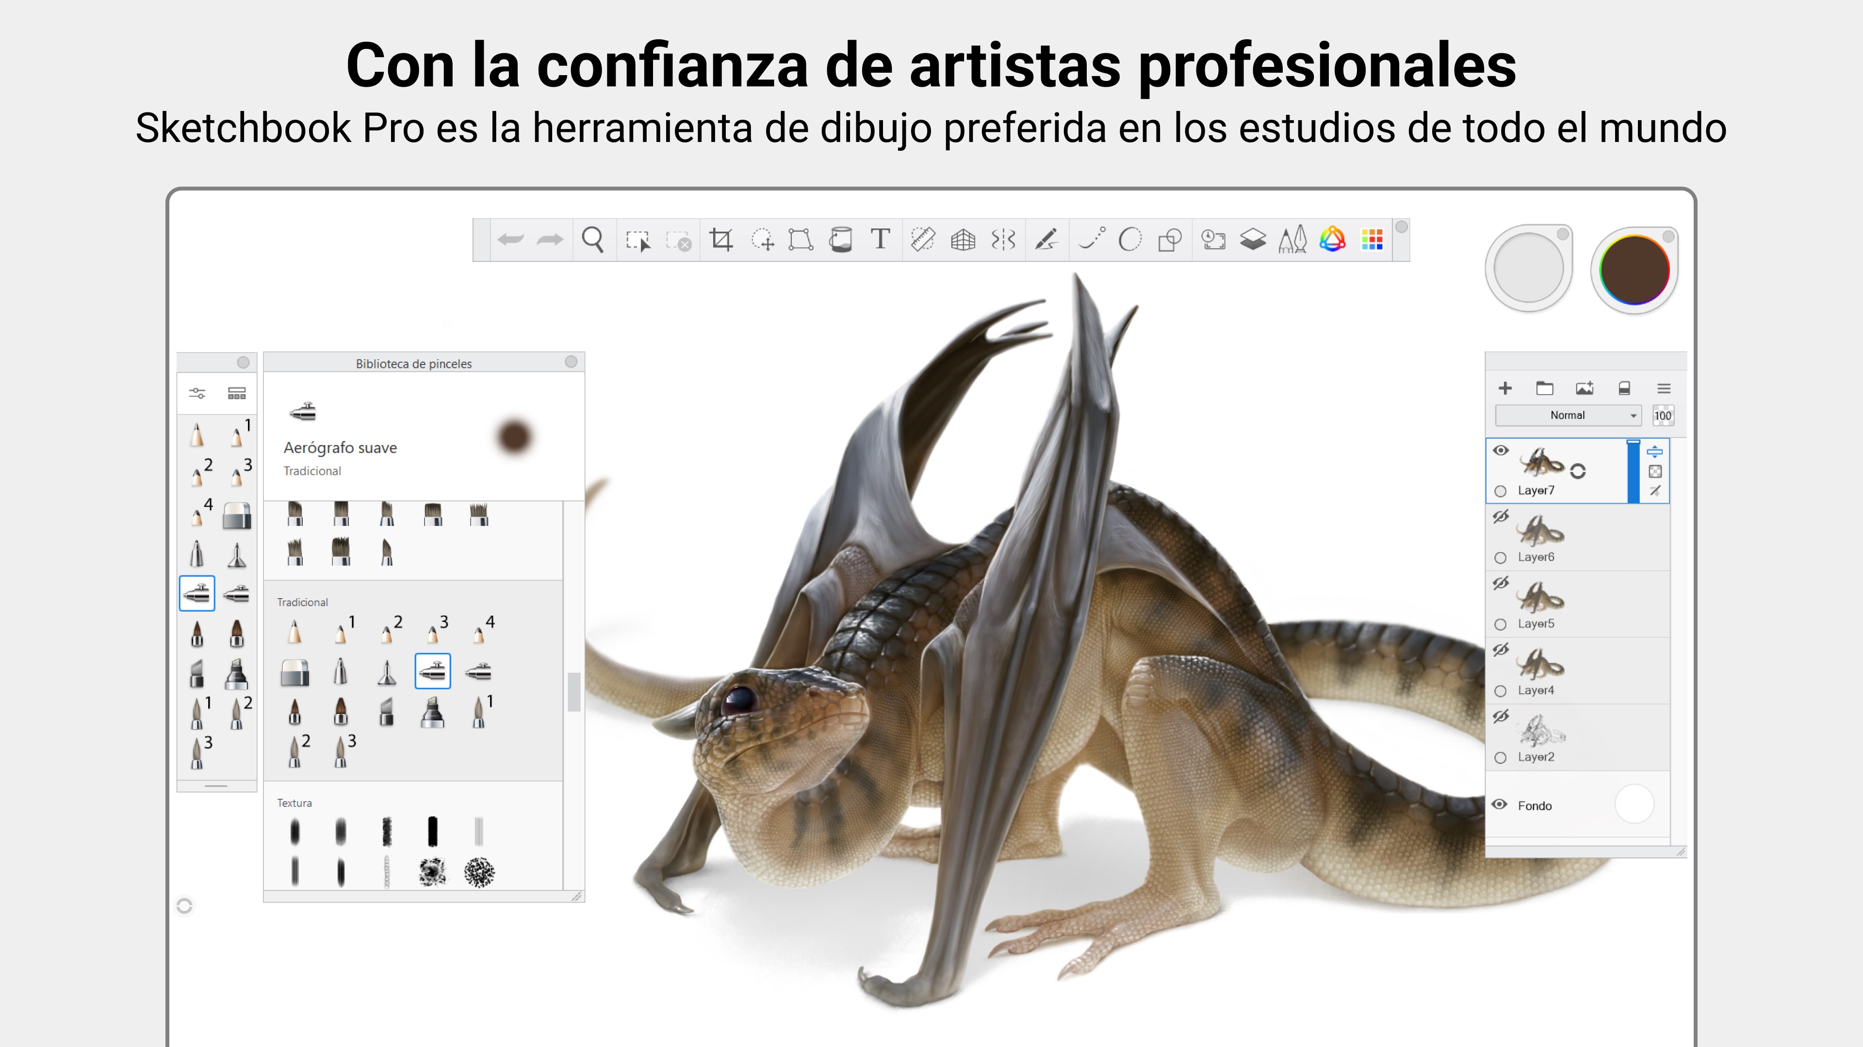Activate the Quick Transform lasso tool
The image size is (1863, 1047).
coord(762,239)
